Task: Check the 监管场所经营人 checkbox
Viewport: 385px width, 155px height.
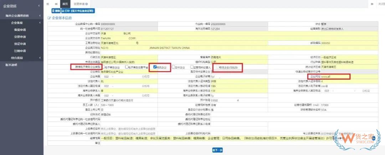Action: coord(192,67)
